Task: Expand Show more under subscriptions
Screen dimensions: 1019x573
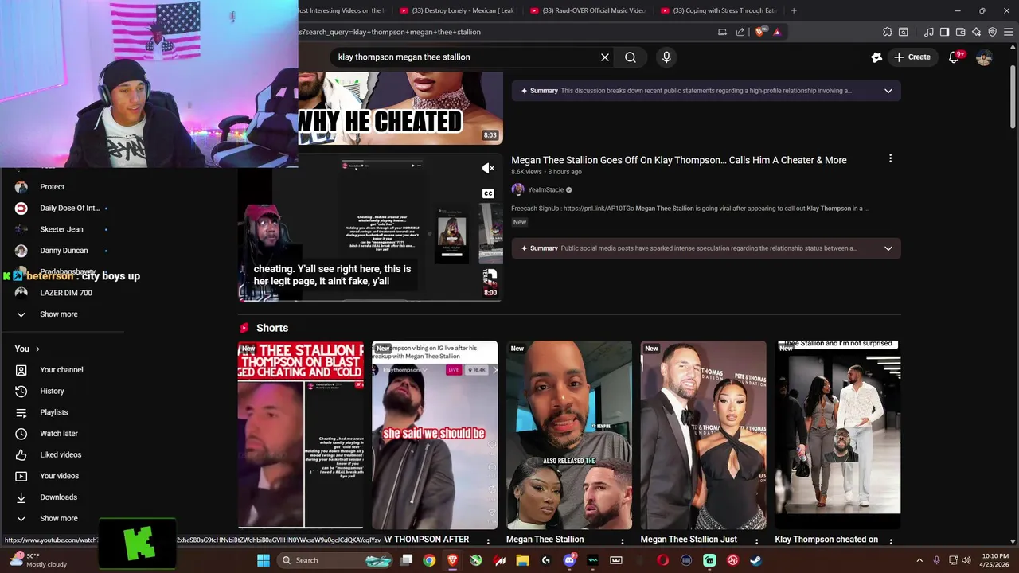Action: pos(59,314)
